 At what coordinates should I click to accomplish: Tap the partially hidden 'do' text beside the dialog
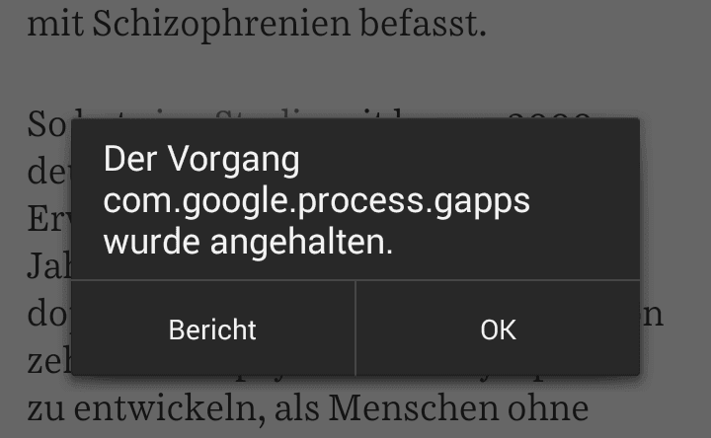(49, 314)
